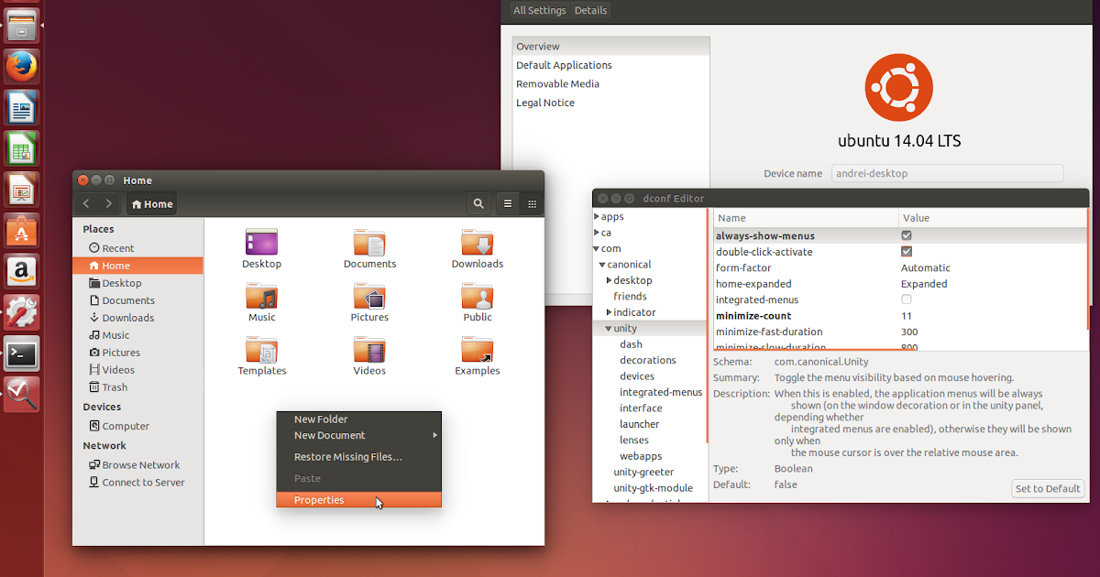Open Firefox from the launcher

[x=21, y=66]
